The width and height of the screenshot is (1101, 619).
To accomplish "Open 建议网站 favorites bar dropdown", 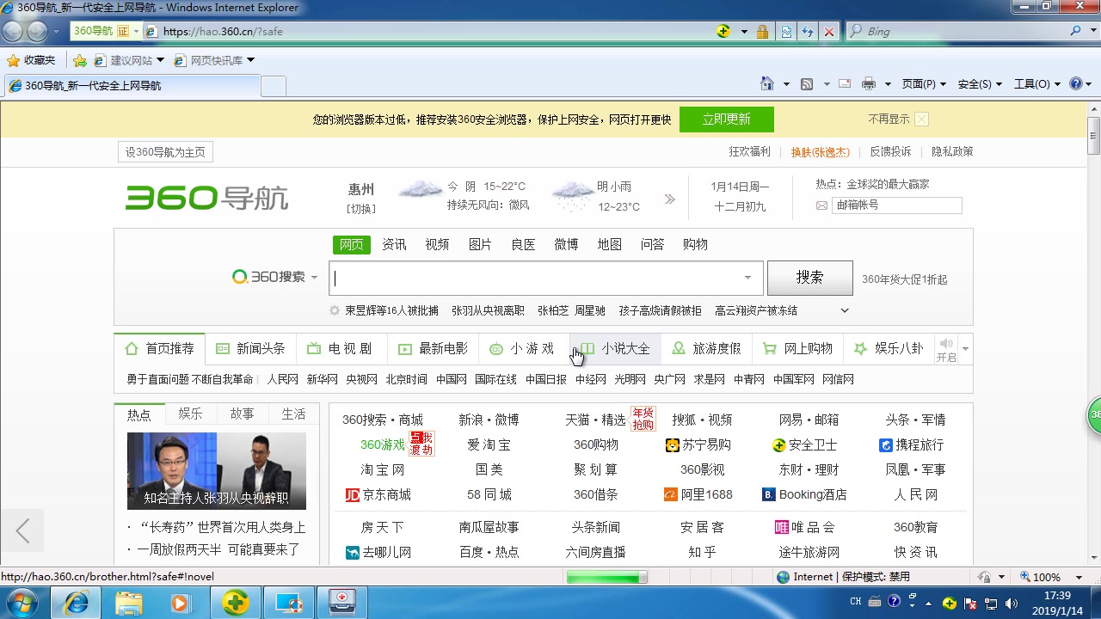I will 160,60.
